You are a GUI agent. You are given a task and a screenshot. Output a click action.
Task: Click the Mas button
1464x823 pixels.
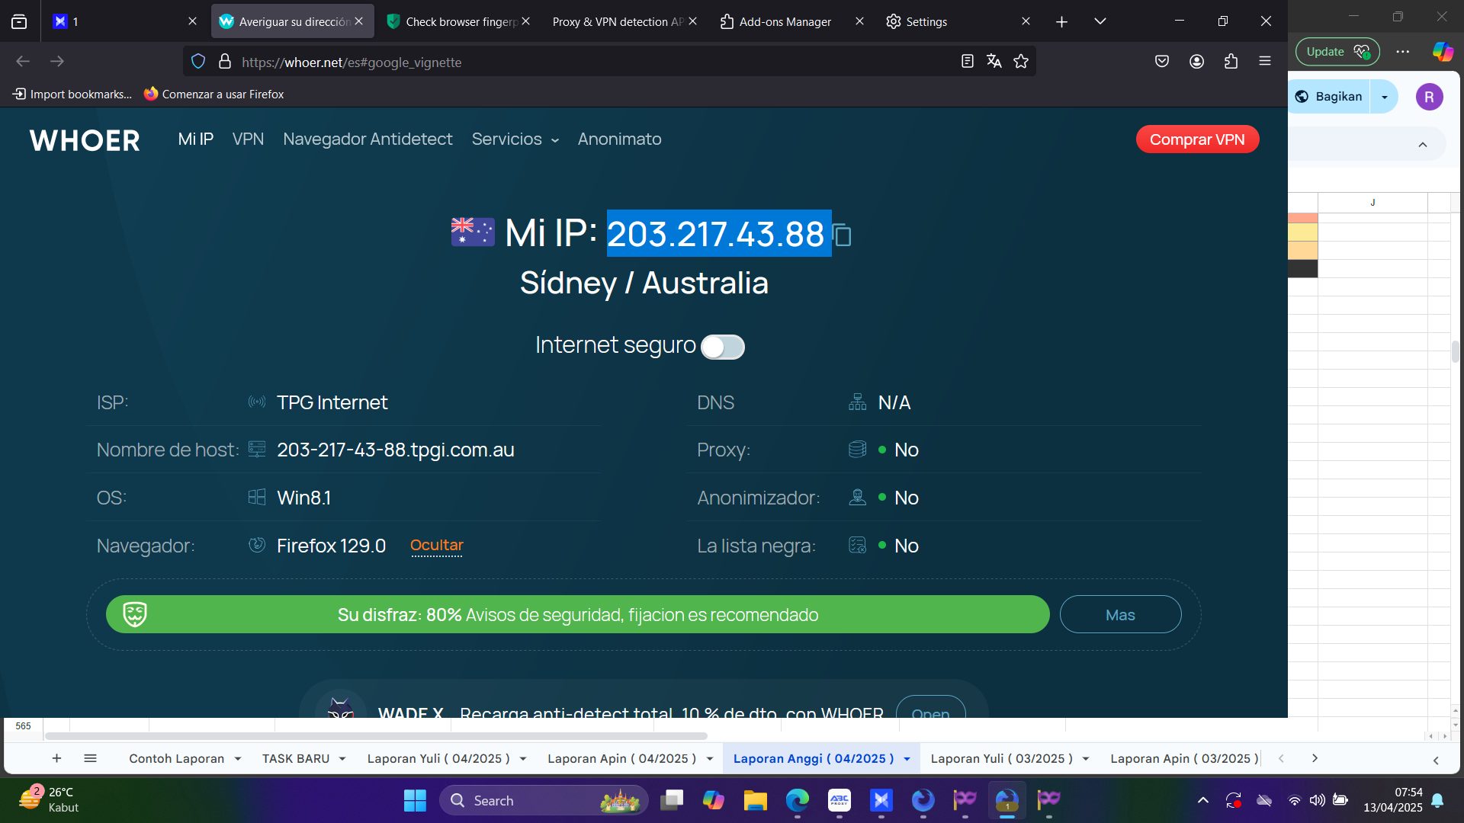1120,614
